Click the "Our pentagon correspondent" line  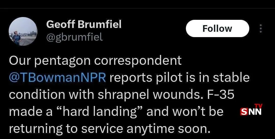click(95, 60)
